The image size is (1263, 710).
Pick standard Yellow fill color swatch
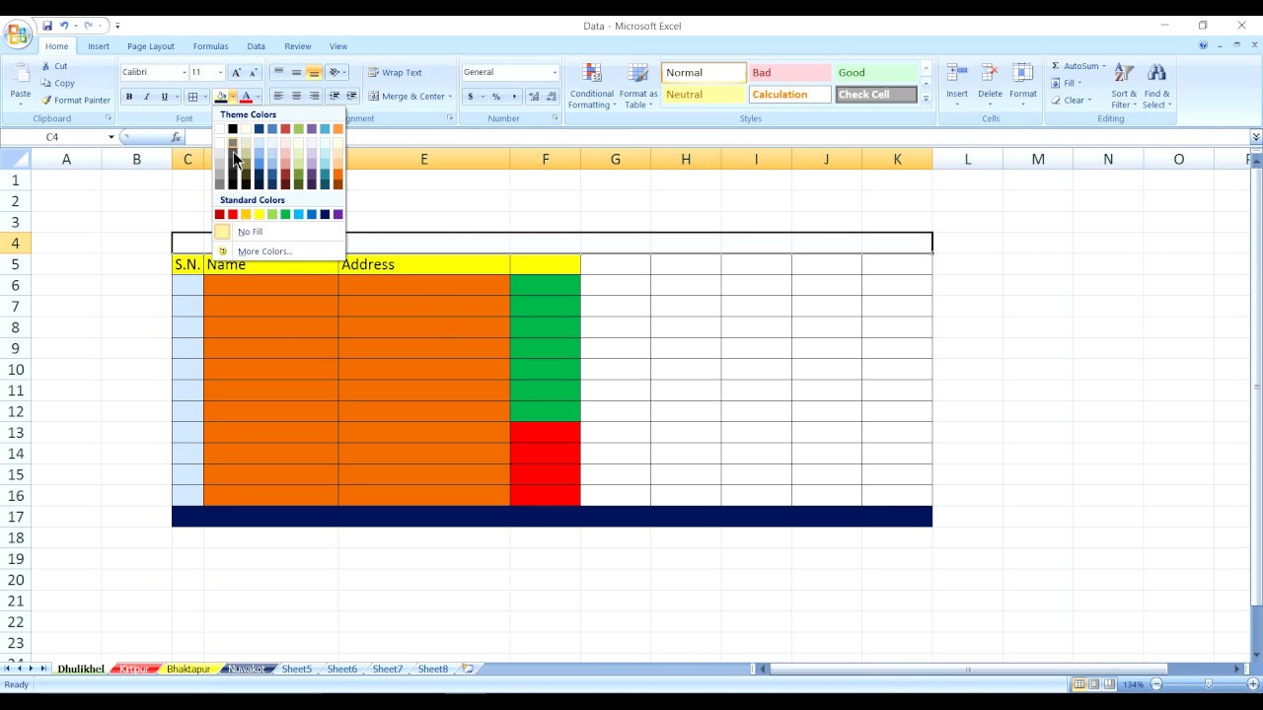(x=259, y=214)
